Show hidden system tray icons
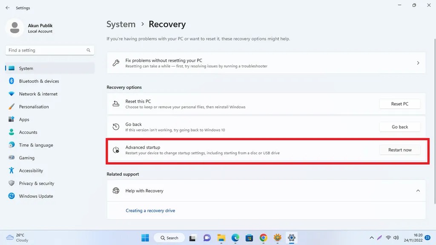The image size is (436, 245). [x=372, y=238]
